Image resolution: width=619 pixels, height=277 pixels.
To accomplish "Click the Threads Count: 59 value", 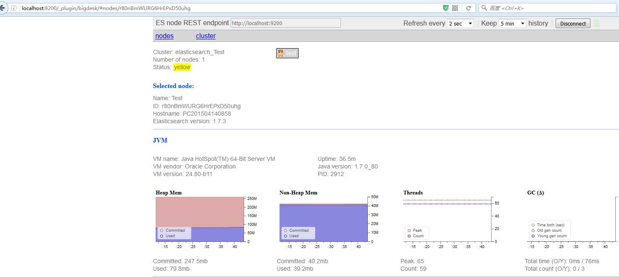I will (414, 269).
